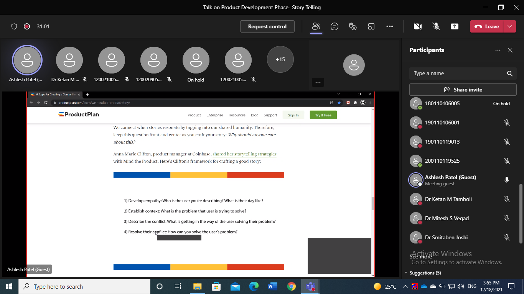The width and height of the screenshot is (524, 299).
Task: Click the Reactions raise hand icon
Action: 353,26
